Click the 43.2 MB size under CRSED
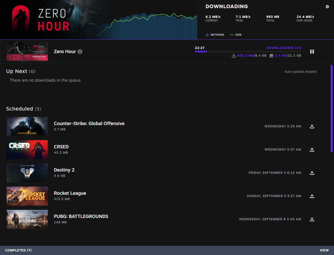The width and height of the screenshot is (334, 255). click(x=61, y=153)
